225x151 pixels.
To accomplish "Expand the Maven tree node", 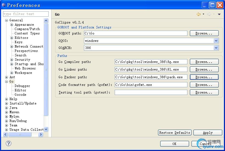I will [7, 112].
